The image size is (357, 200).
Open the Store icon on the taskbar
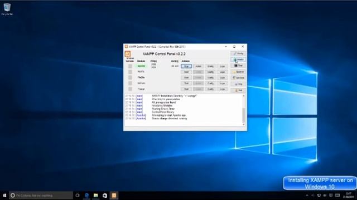(105, 195)
